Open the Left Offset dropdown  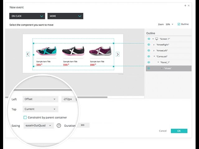(x=40, y=99)
